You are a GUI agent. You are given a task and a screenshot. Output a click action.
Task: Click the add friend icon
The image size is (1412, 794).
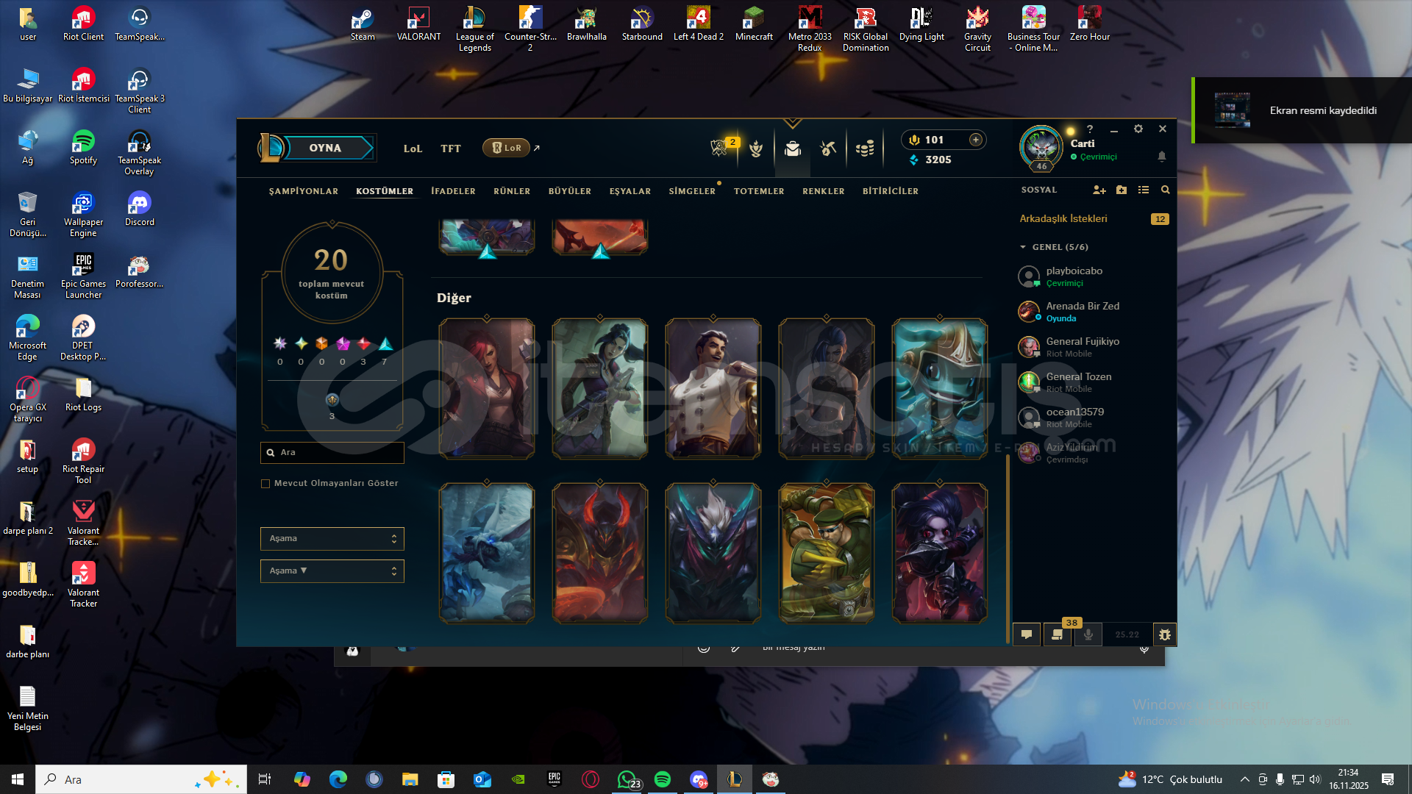(x=1099, y=190)
